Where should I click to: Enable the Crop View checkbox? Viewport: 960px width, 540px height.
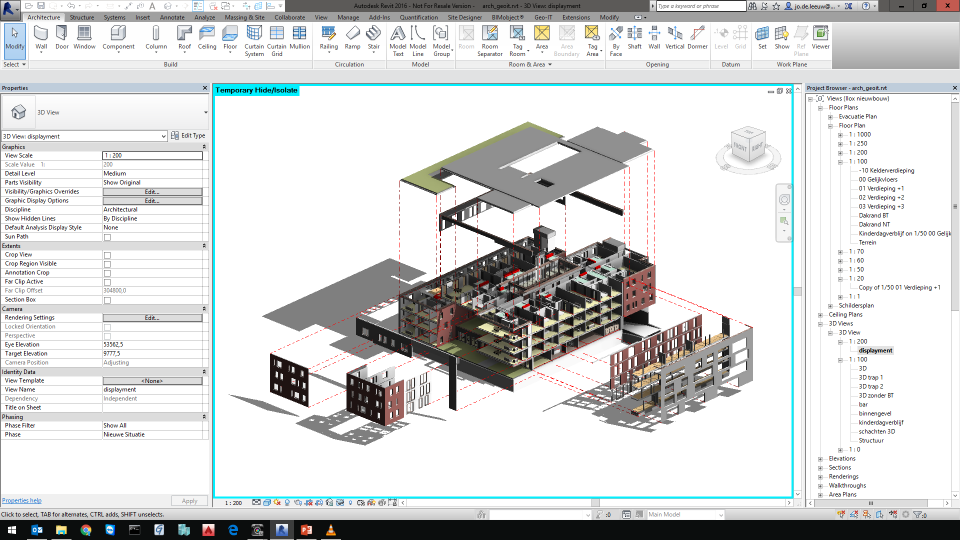[x=107, y=255]
